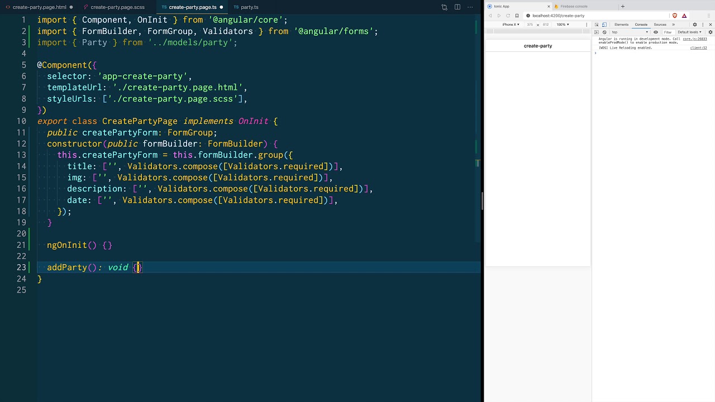Viewport: 715px width, 402px height.
Task: Open a new browser tab
Action: 623,6
